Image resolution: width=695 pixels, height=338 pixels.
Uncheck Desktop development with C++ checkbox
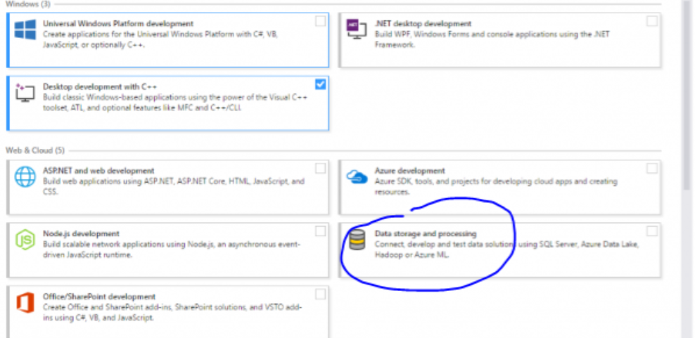click(x=320, y=84)
